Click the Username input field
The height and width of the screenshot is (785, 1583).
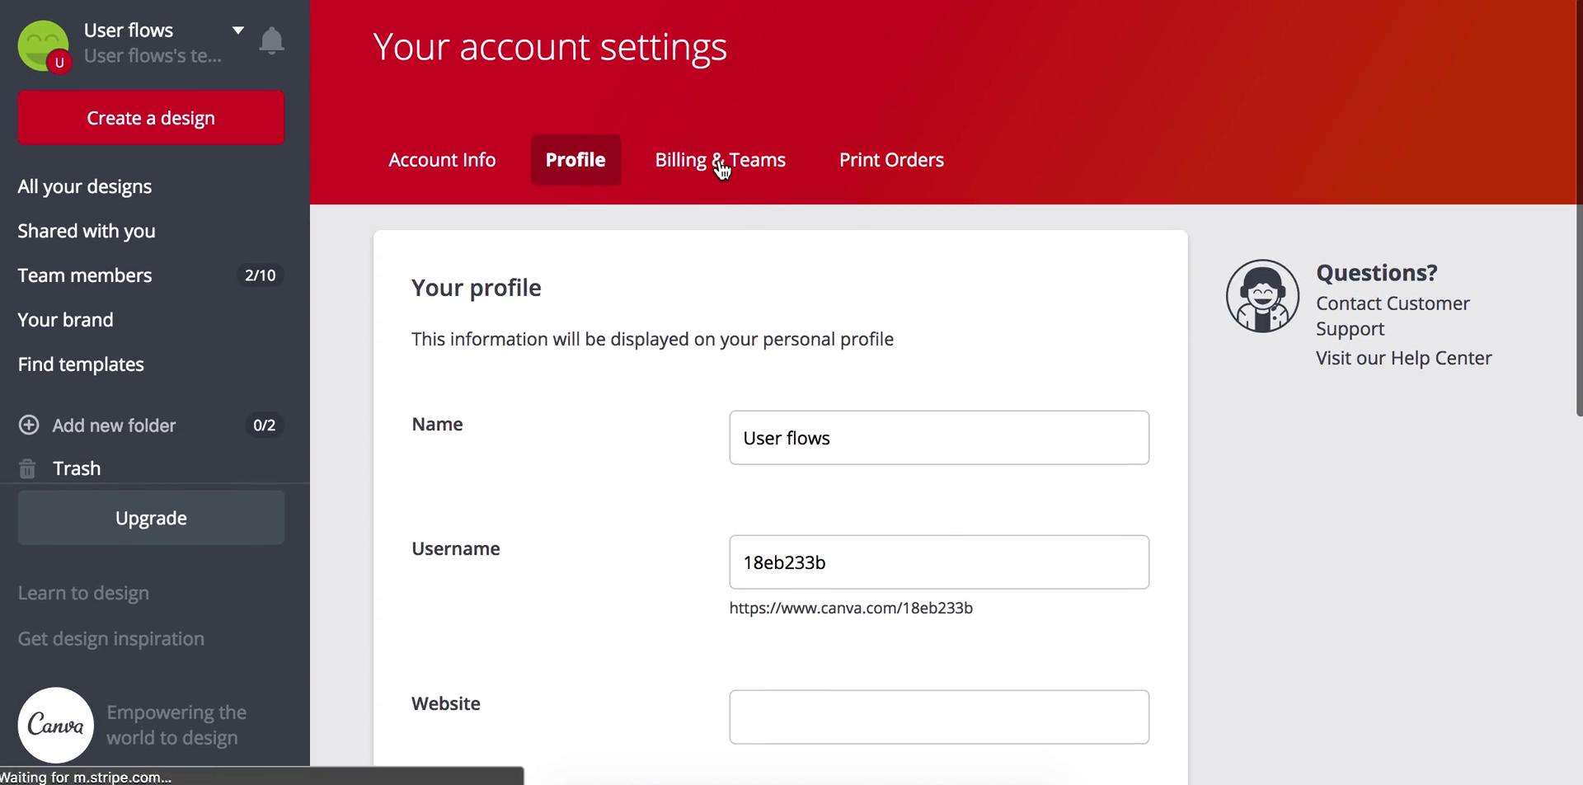[939, 562]
